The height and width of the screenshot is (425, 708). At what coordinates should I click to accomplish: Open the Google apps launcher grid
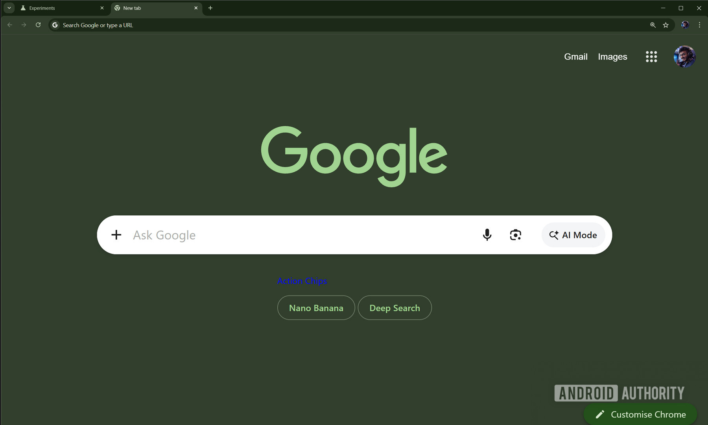click(x=651, y=57)
